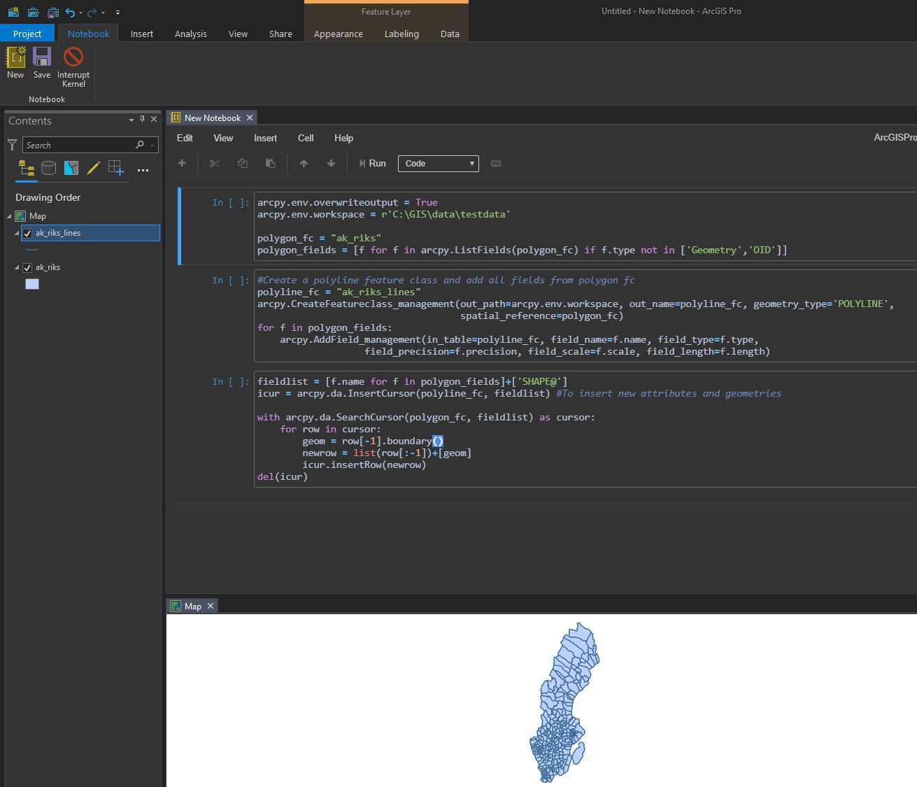Open the Undo history dropdown arrow
The height and width of the screenshot is (787, 917).
tap(80, 13)
